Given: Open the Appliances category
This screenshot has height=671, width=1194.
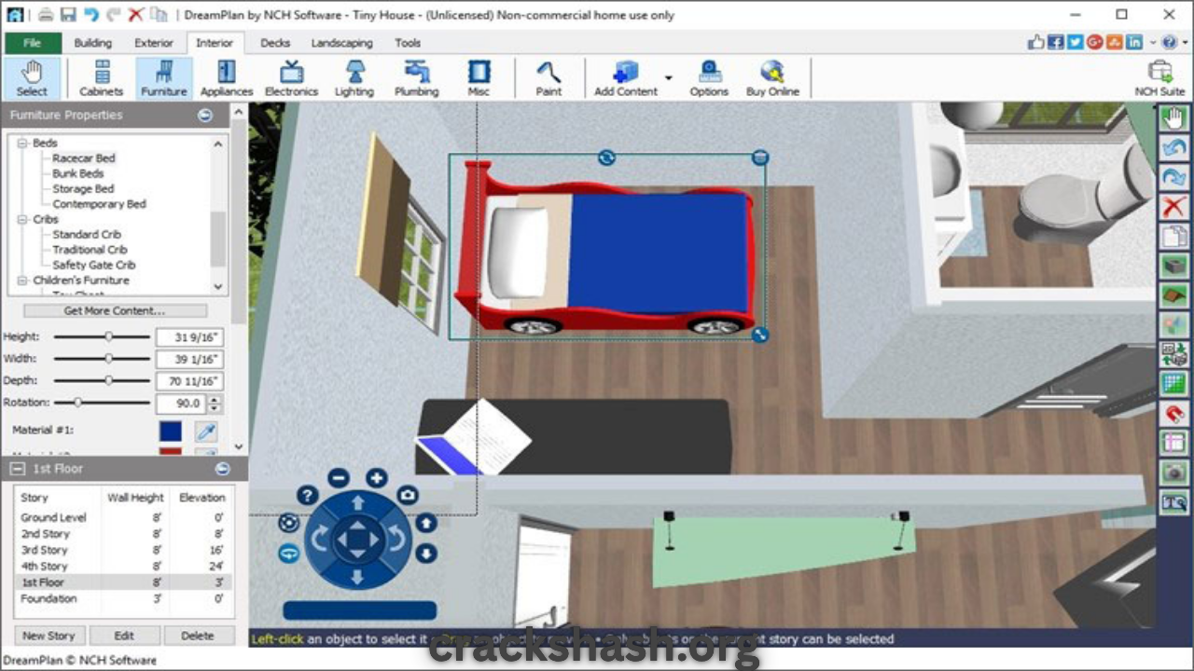Looking at the screenshot, I should click(227, 78).
